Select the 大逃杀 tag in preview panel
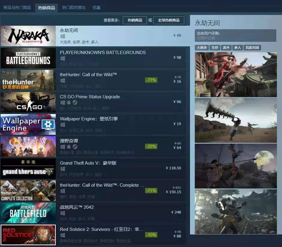 pos(202,48)
